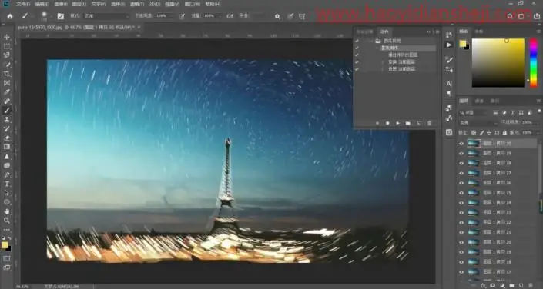Click the Home icon in options bar
This screenshot has width=543, height=289.
(10, 16)
